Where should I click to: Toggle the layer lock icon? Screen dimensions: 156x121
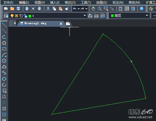click(25, 16)
